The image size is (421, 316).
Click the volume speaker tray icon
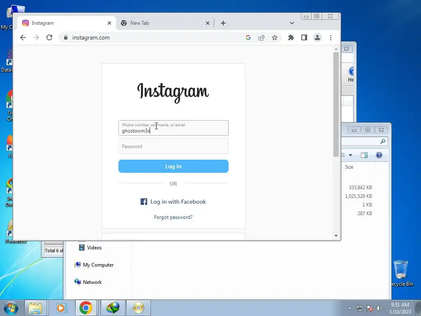pos(379,308)
